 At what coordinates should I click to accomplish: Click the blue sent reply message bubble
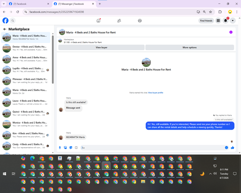click(x=190, y=125)
